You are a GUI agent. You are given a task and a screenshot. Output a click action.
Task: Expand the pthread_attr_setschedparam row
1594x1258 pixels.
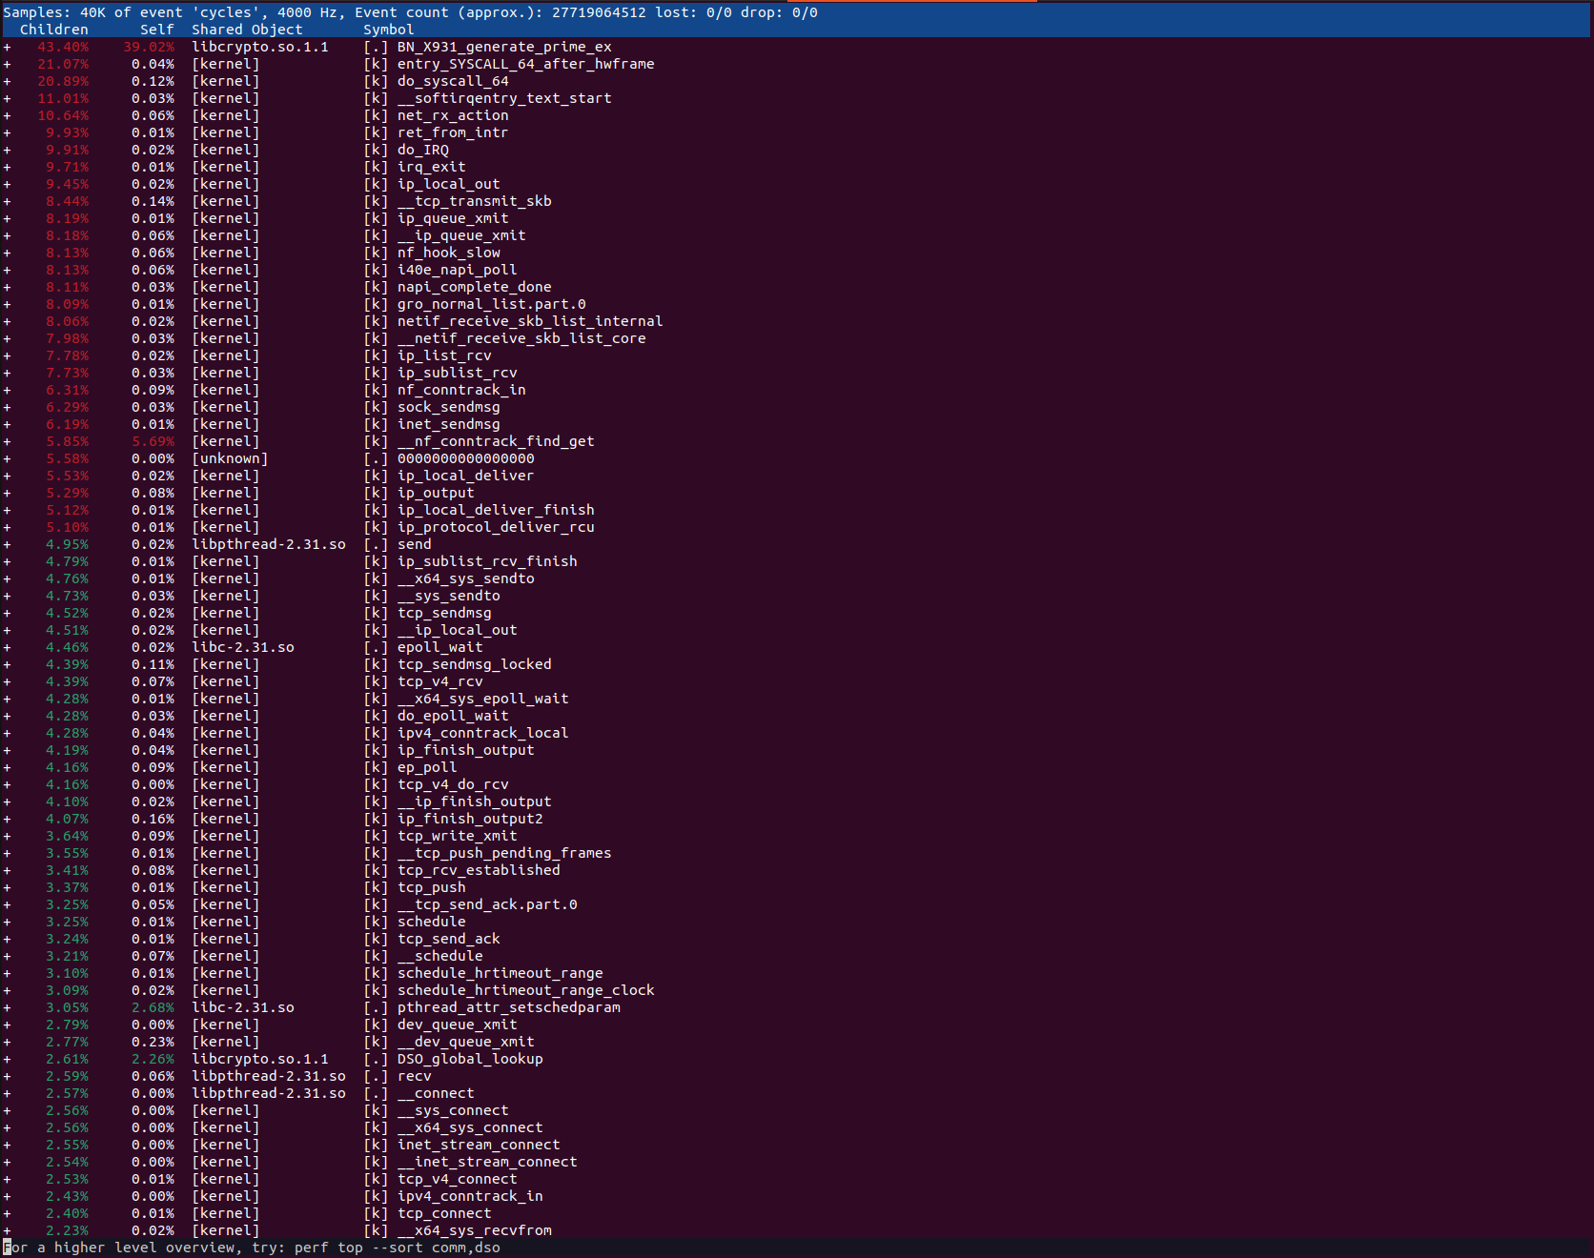(x=8, y=1006)
